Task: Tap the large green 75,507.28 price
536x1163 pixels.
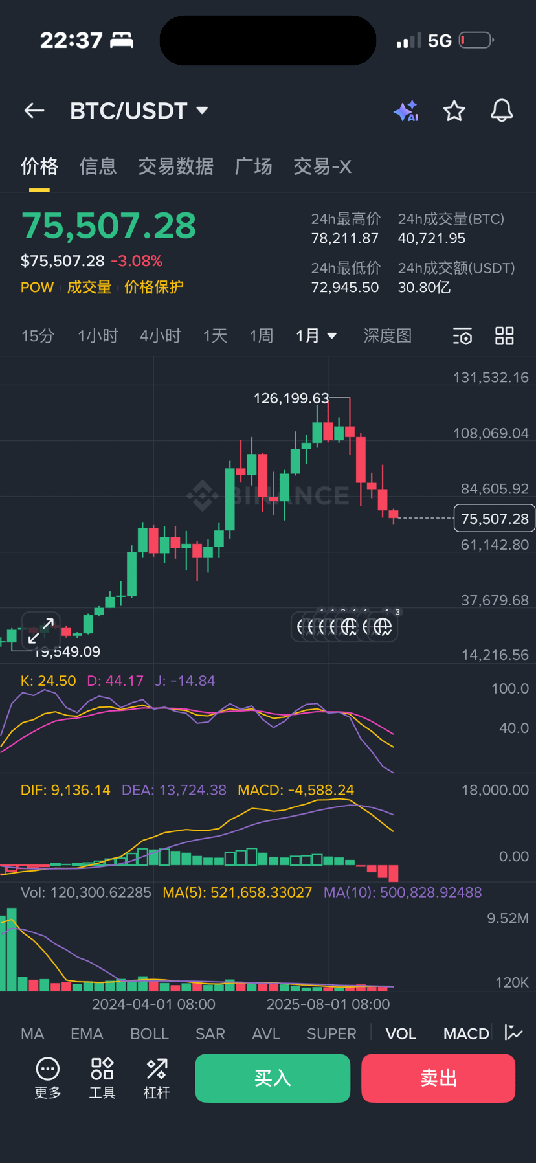Action: 109,226
